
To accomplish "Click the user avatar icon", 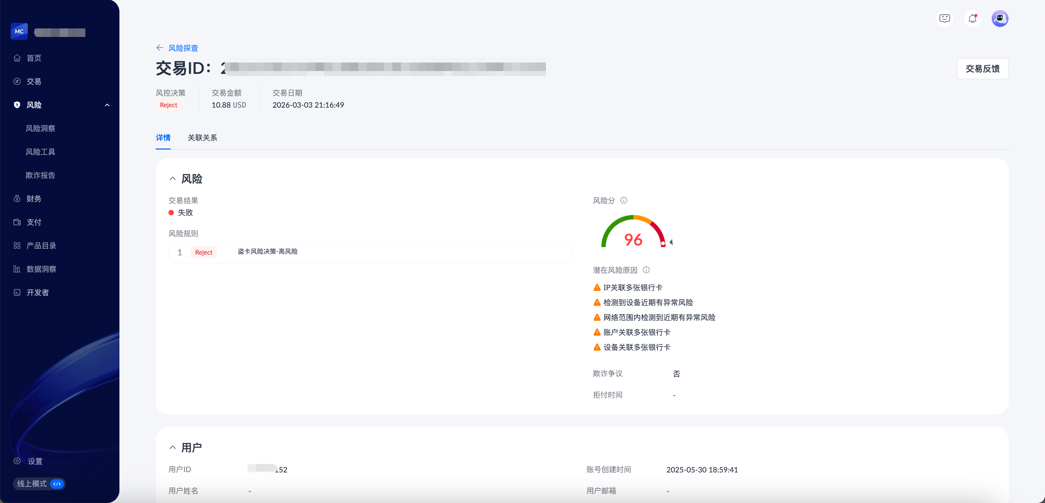I will point(1000,18).
